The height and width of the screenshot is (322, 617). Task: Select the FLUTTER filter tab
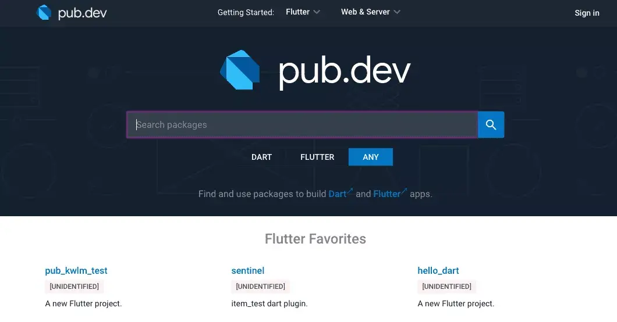pos(317,157)
